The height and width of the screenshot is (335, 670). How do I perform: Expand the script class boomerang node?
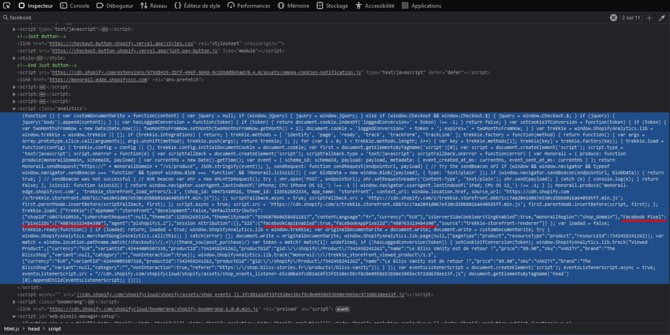pyautogui.click(x=15, y=301)
